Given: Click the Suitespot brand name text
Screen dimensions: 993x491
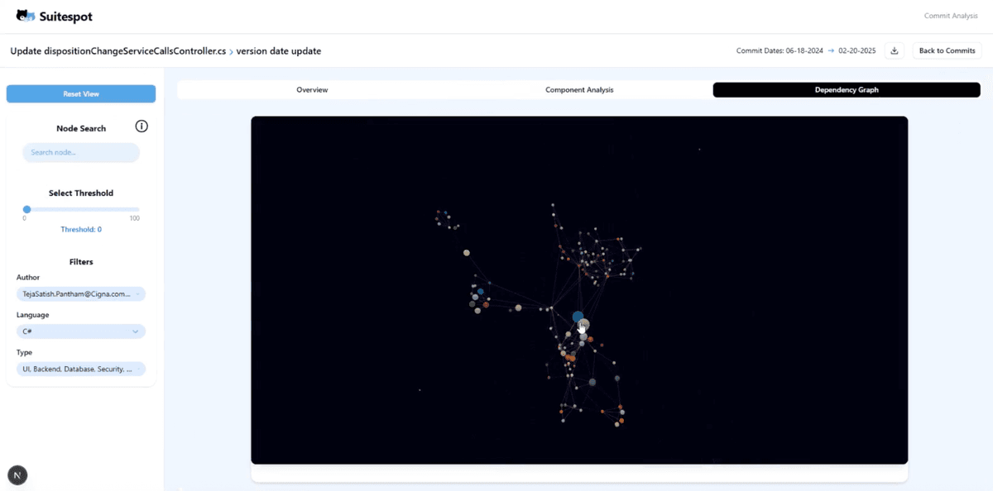Looking at the screenshot, I should tap(67, 16).
